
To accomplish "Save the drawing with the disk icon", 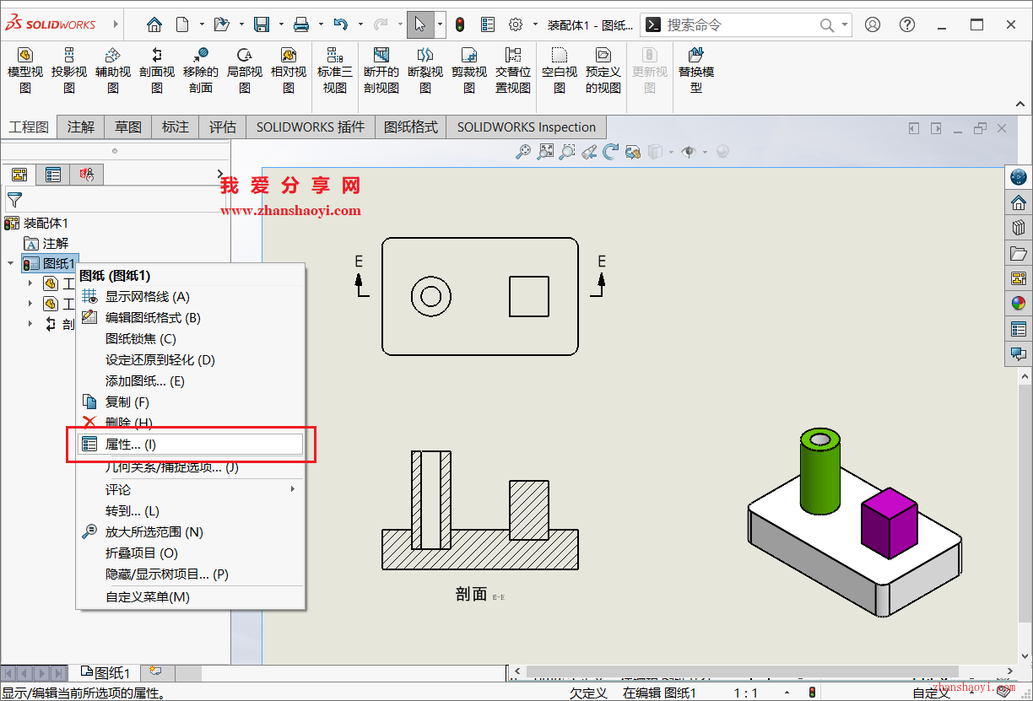I will pos(262,24).
